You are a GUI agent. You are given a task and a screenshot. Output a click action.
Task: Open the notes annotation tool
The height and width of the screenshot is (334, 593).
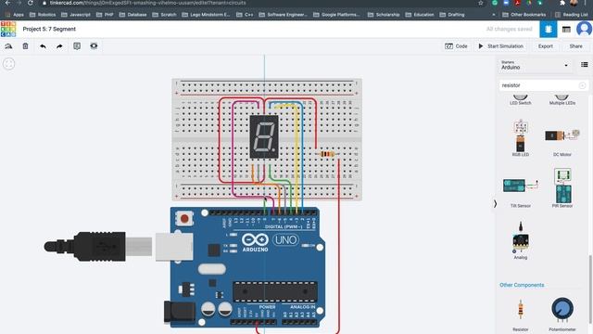77,46
